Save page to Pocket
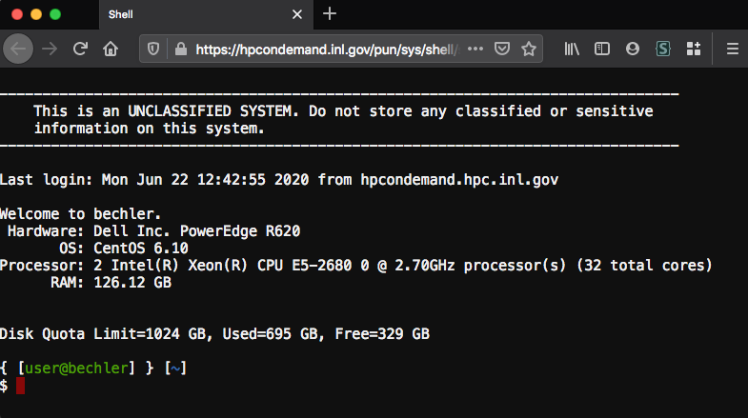748x418 pixels. tap(502, 49)
